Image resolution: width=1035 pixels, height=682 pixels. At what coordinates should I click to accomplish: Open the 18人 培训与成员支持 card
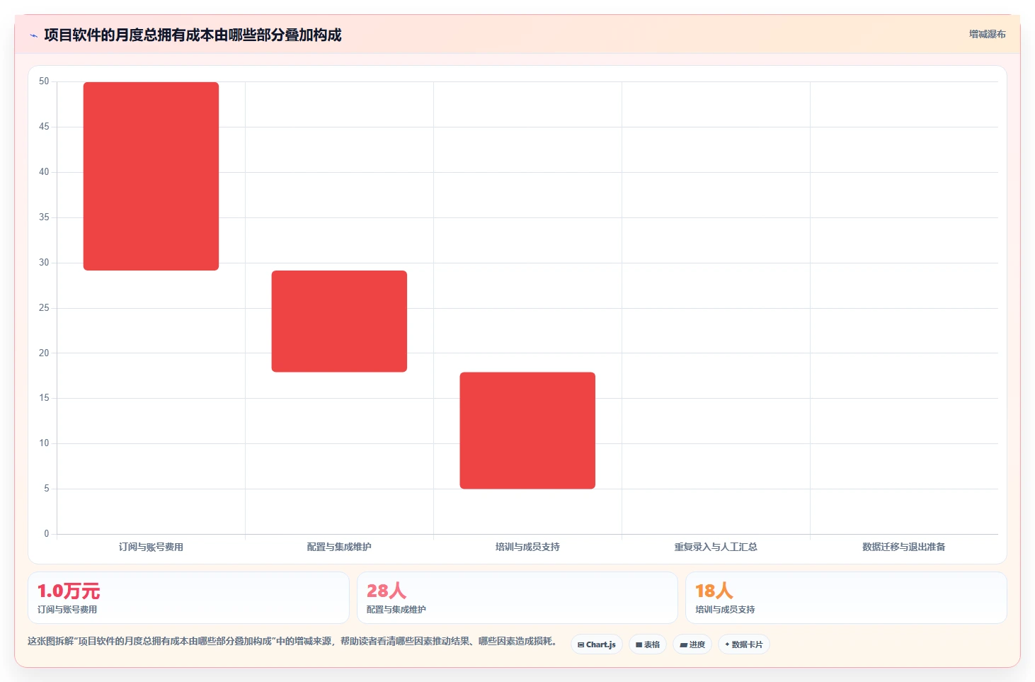coord(846,598)
